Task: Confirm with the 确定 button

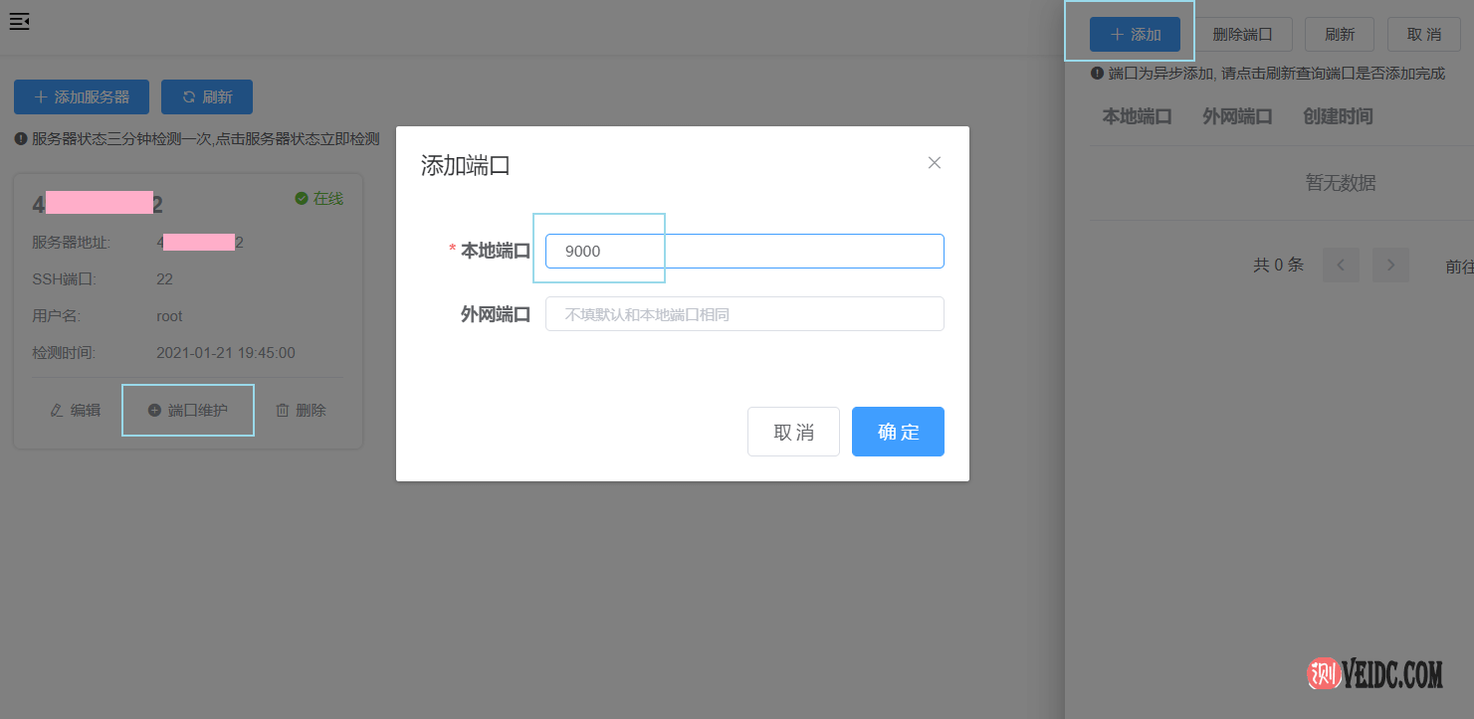Action: coord(898,432)
